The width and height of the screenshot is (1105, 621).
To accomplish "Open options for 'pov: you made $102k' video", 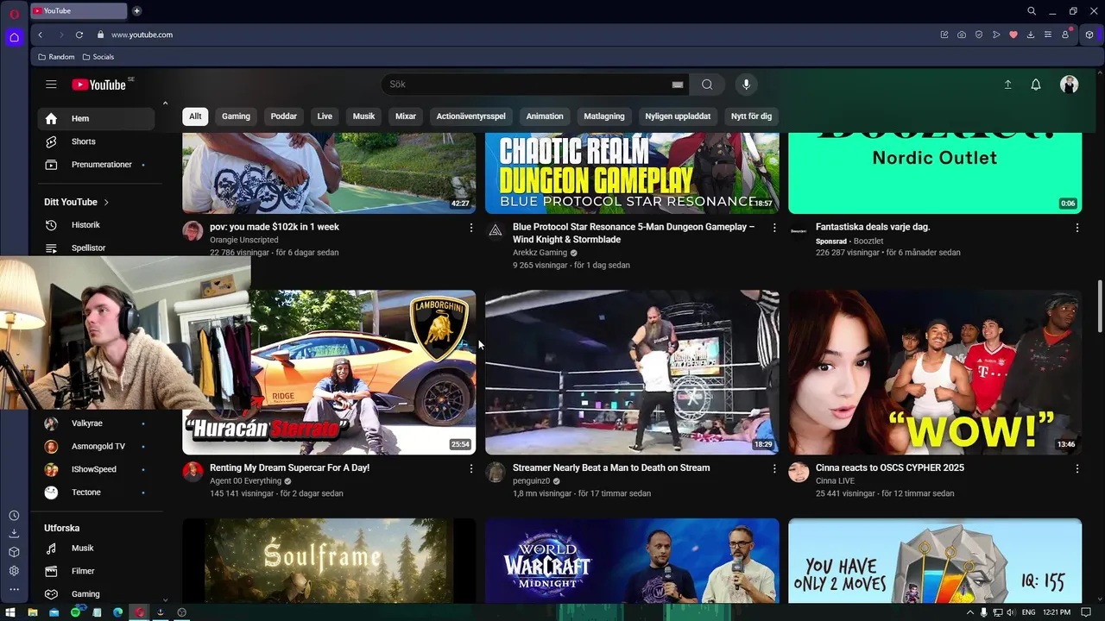I will click(x=471, y=228).
